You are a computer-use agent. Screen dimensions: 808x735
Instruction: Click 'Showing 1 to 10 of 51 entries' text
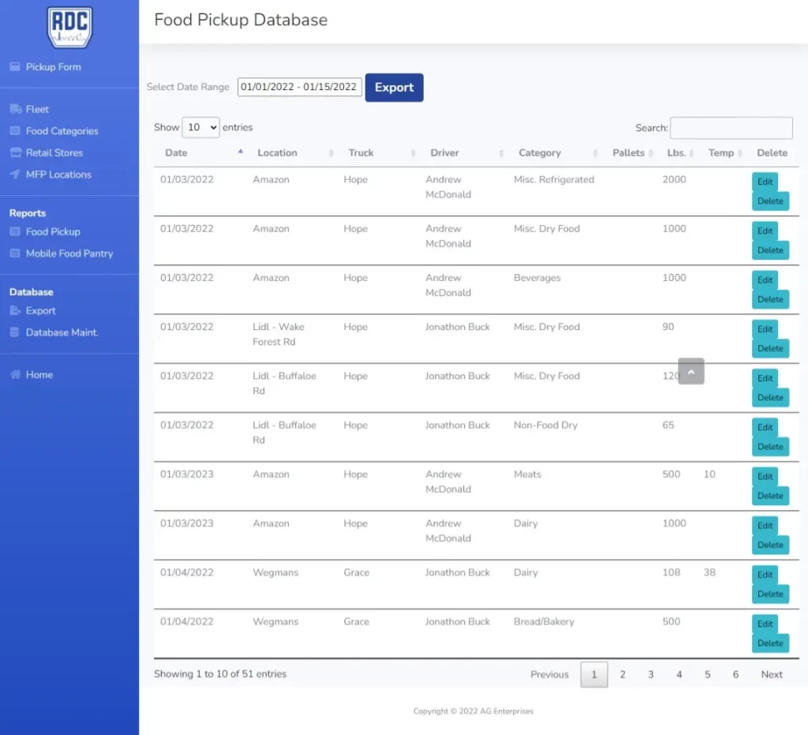(220, 673)
